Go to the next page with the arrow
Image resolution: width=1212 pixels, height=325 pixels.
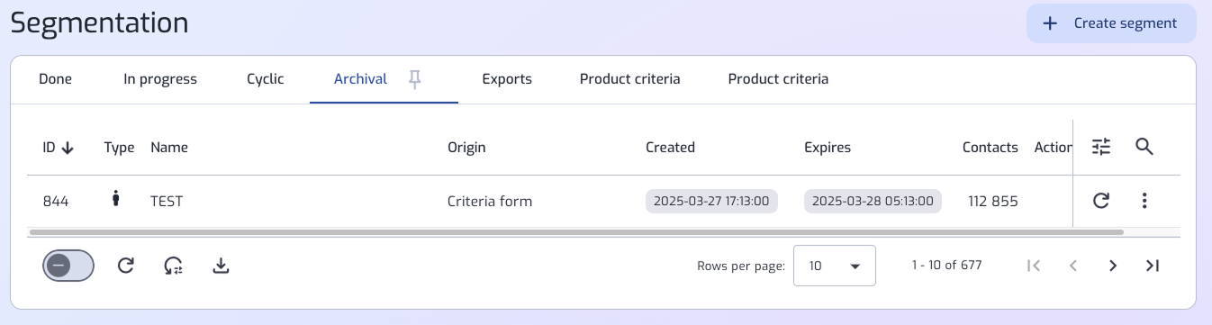pos(1113,266)
